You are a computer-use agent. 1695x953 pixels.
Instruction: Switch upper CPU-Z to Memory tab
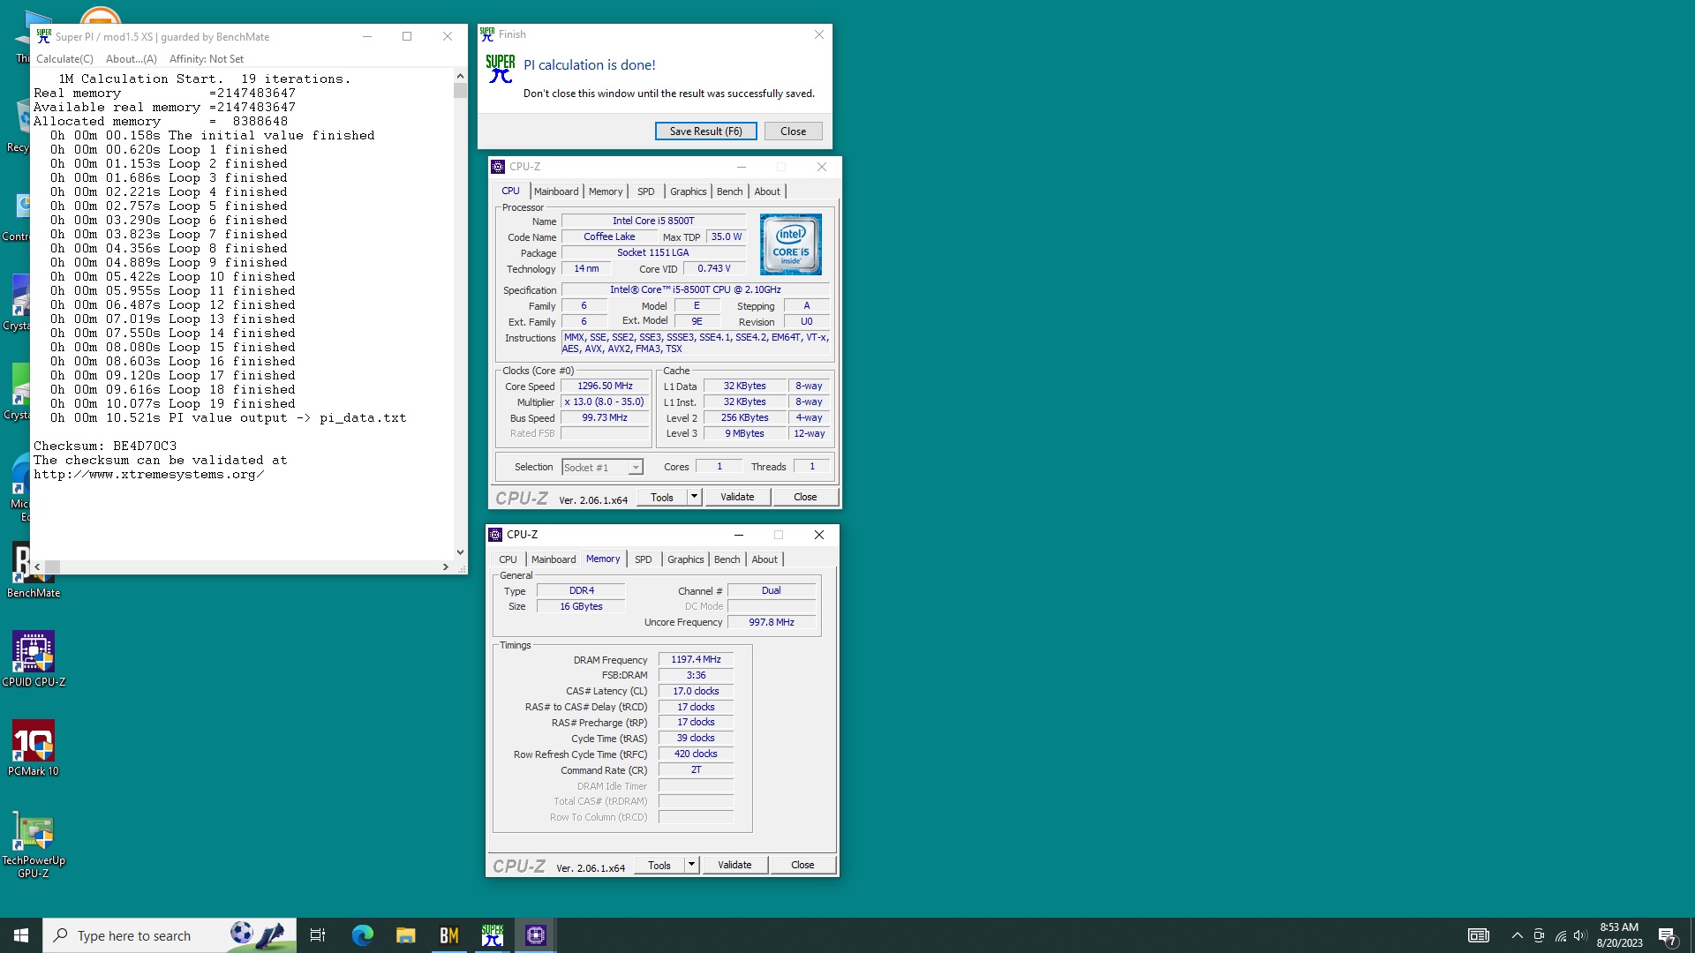click(x=606, y=191)
